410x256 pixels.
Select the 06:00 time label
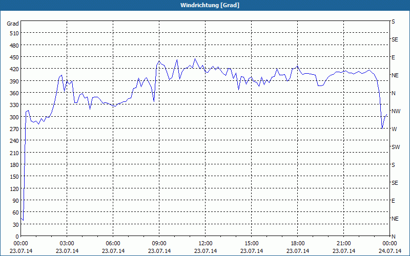113,244
